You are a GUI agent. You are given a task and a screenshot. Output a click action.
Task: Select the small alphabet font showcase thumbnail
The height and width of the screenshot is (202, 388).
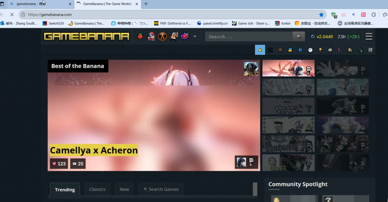(288, 106)
